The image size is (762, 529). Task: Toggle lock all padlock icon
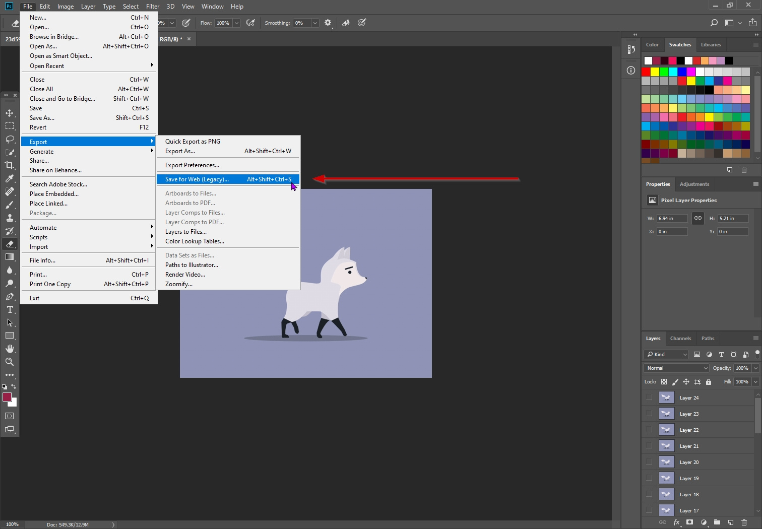(x=709, y=382)
